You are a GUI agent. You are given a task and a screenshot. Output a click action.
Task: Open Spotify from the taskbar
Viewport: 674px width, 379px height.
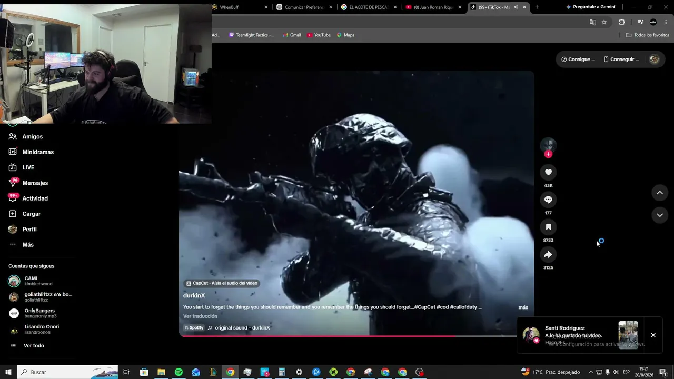179,372
